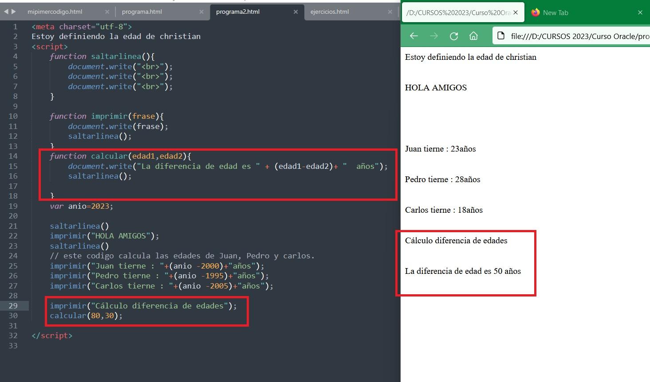Click the '</script>' closing tag line
650x382 pixels.
click(52, 335)
